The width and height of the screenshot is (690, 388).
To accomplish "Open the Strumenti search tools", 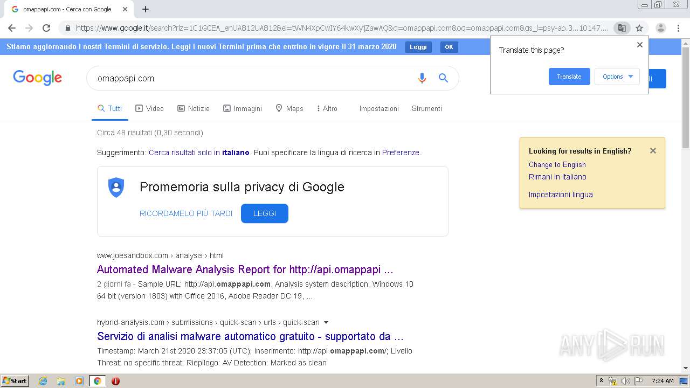I will click(x=427, y=108).
